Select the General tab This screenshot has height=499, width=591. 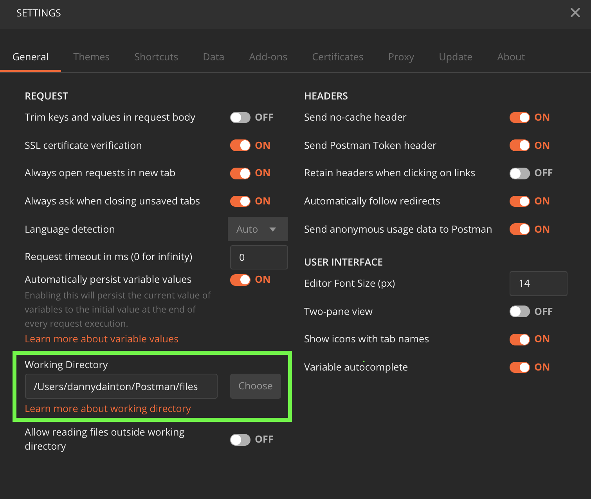pos(31,57)
